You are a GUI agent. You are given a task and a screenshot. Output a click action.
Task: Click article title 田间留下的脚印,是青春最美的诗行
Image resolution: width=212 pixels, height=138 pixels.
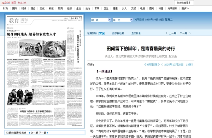[x=141, y=49]
